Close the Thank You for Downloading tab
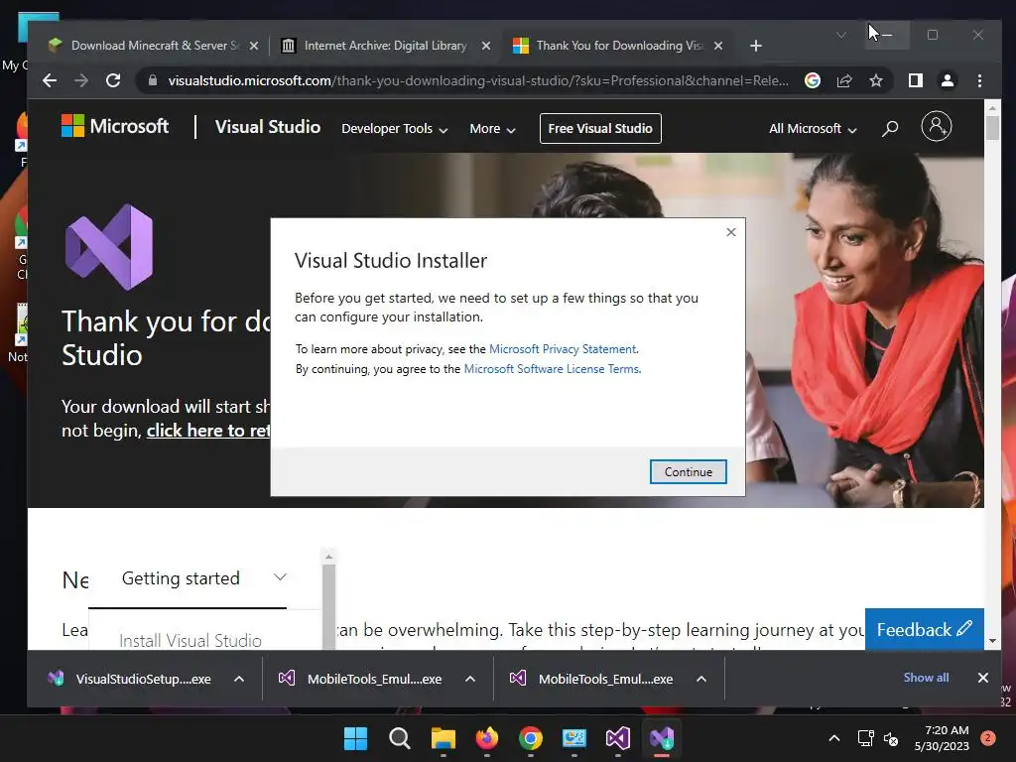The width and height of the screenshot is (1016, 762). tap(718, 46)
